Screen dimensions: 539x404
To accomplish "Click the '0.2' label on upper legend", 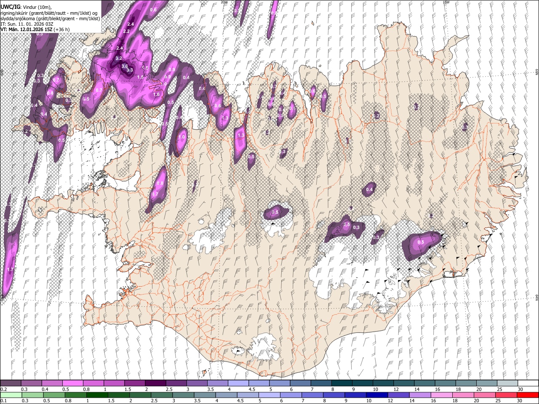I will pyautogui.click(x=3, y=389).
